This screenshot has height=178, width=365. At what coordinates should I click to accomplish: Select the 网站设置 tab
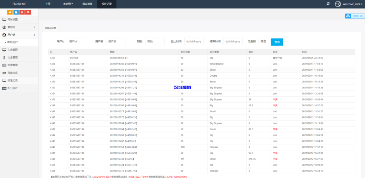tap(50, 28)
